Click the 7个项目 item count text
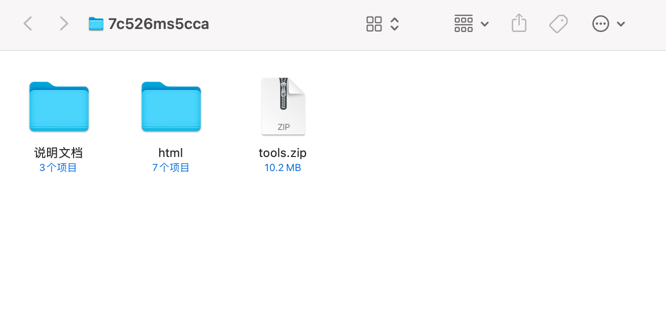This screenshot has height=328, width=666. [x=171, y=168]
